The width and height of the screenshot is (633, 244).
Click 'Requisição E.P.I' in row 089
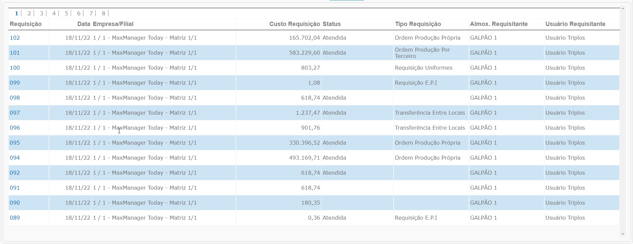tap(416, 218)
